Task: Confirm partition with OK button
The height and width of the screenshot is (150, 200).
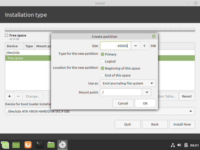Action: click(x=145, y=103)
